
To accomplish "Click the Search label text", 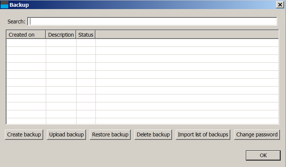I will [16, 22].
